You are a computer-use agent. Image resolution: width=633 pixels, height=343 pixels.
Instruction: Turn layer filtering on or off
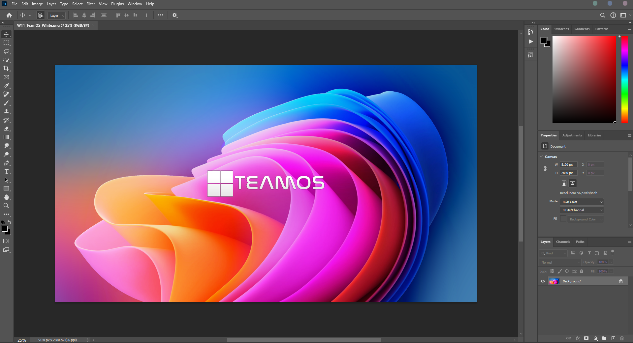pos(613,252)
